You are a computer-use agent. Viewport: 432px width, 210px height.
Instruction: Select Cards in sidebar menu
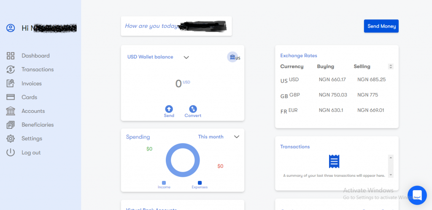tap(29, 97)
